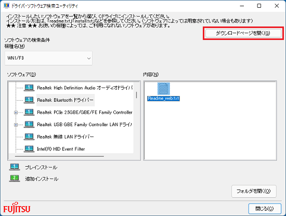Open folder with フォルダを開く button
The image size is (286, 216).
coord(254,191)
